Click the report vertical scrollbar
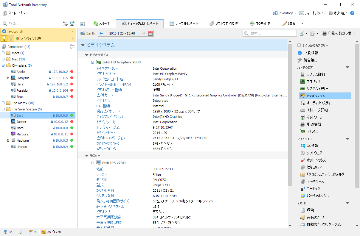 point(290,119)
